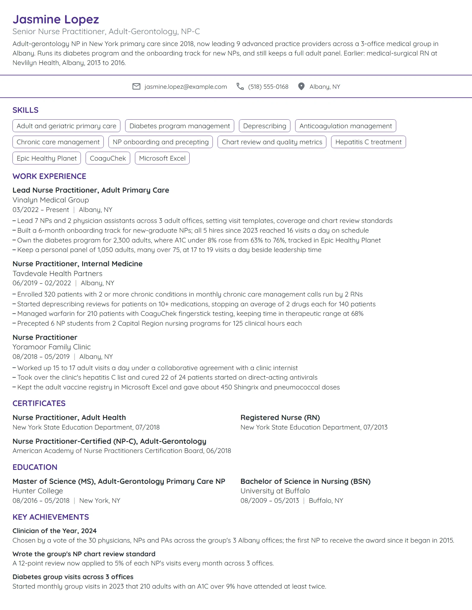Click the University at Buffalo school name
Viewport: 472px width, 610px height.
point(275,491)
